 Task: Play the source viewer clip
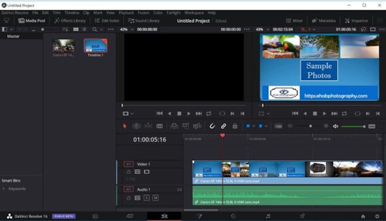tap(189, 114)
